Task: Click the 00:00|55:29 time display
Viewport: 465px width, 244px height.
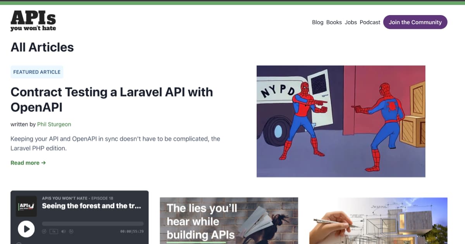Action: [x=132, y=231]
